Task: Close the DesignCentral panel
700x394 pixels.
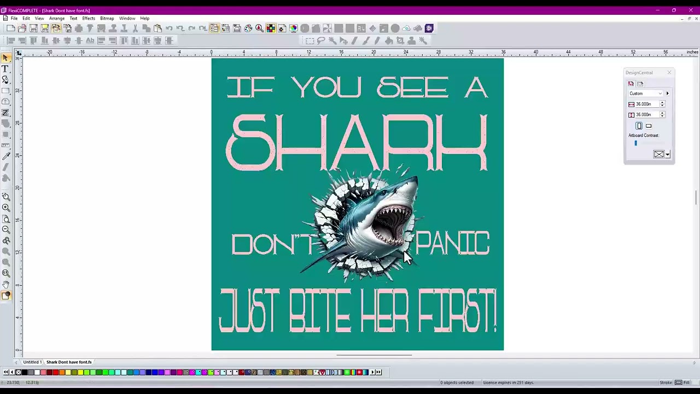Action: [x=669, y=73]
